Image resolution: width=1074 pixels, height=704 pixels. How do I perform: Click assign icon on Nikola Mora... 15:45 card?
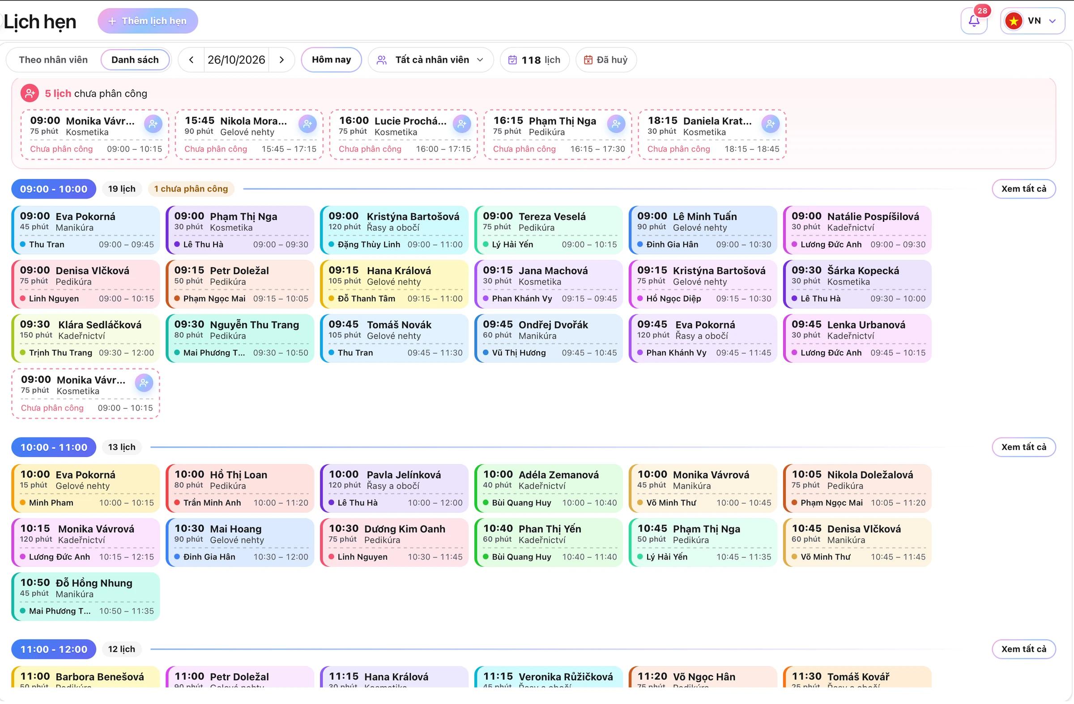(x=308, y=123)
